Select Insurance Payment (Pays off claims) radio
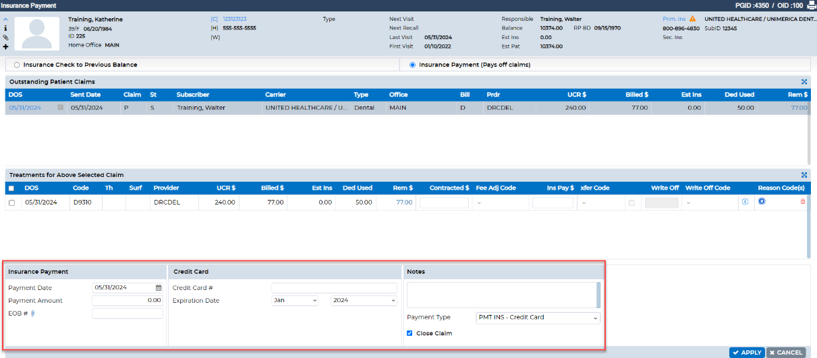Screen dimensions: 817x358 coord(412,65)
